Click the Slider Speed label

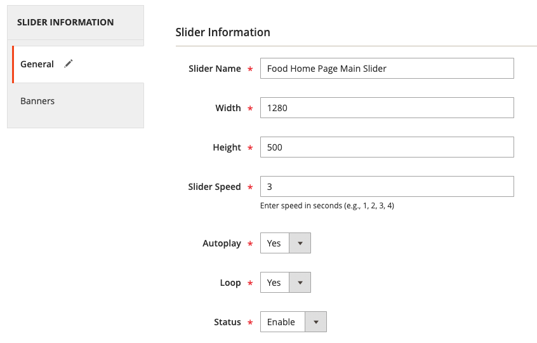point(215,187)
